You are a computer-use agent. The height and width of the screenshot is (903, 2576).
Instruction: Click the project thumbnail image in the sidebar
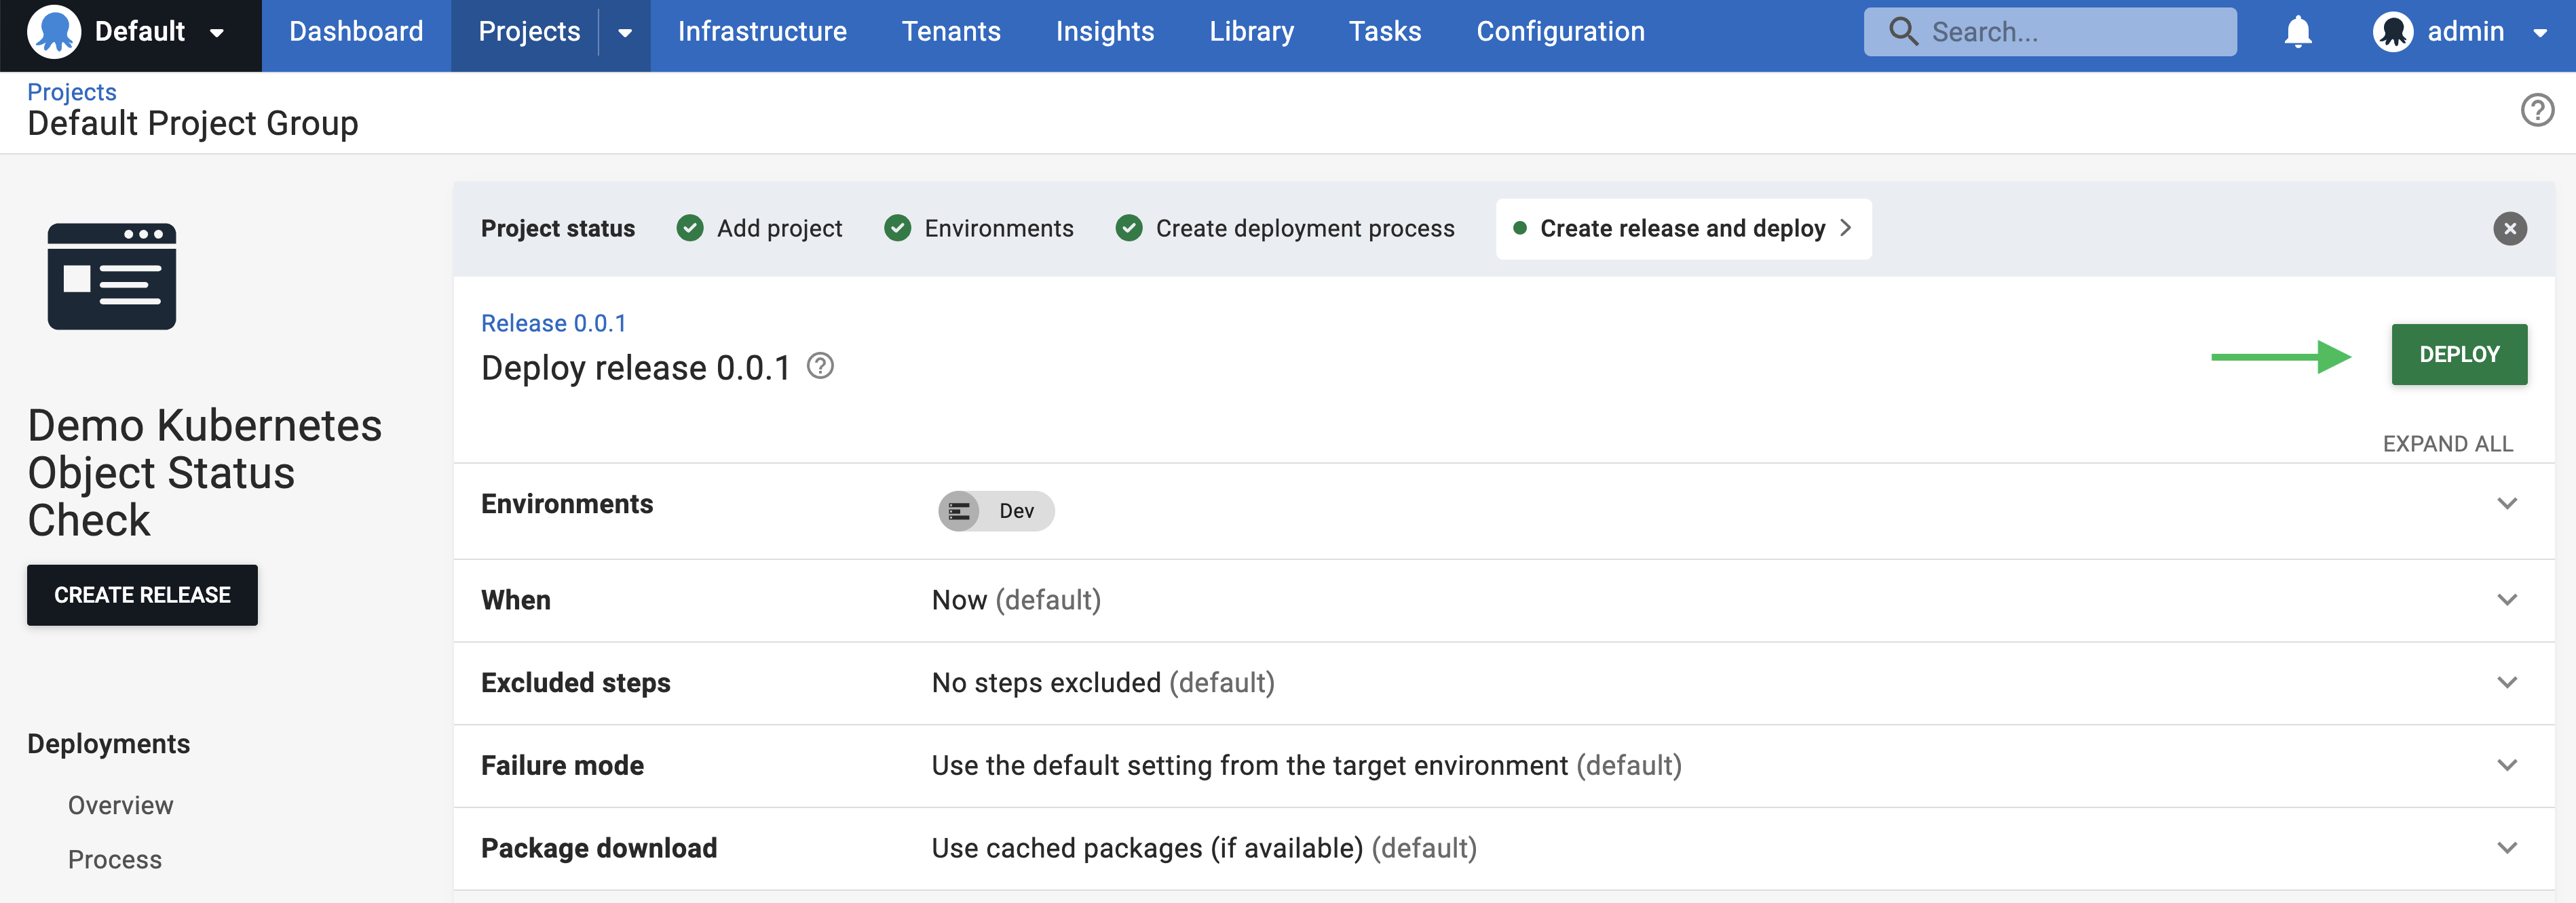point(111,277)
